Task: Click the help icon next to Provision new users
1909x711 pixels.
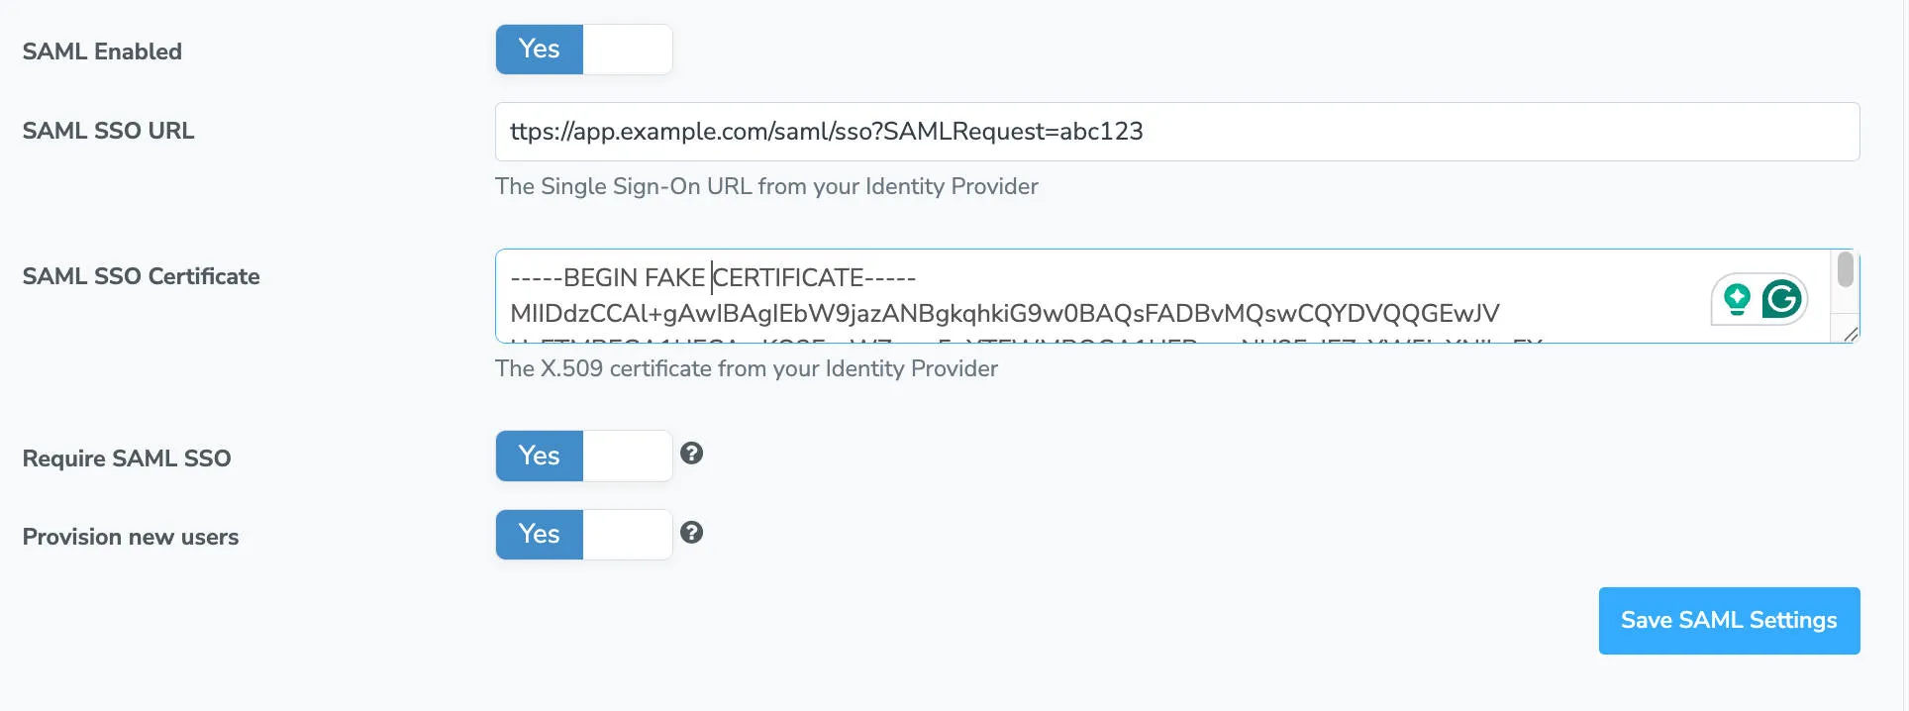Action: tap(692, 533)
